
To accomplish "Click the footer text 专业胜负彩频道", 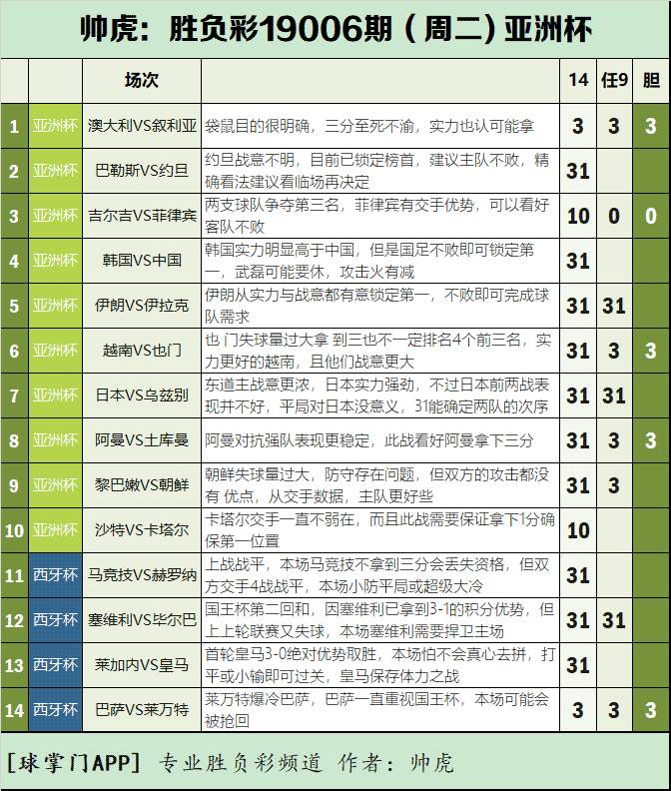I will [x=241, y=763].
